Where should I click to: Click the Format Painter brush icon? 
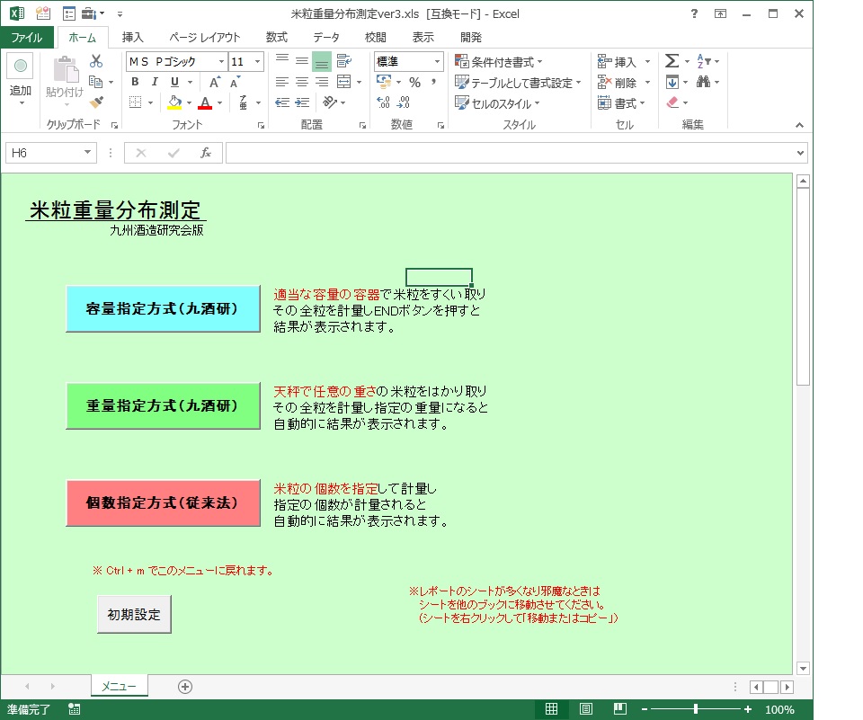click(x=96, y=102)
